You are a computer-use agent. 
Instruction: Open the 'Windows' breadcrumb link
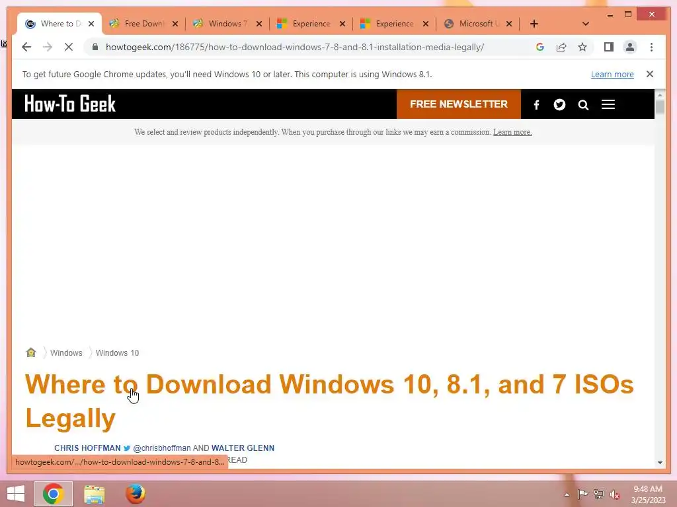[x=66, y=353]
